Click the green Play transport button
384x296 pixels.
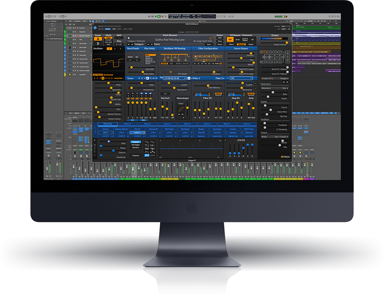(x=159, y=17)
